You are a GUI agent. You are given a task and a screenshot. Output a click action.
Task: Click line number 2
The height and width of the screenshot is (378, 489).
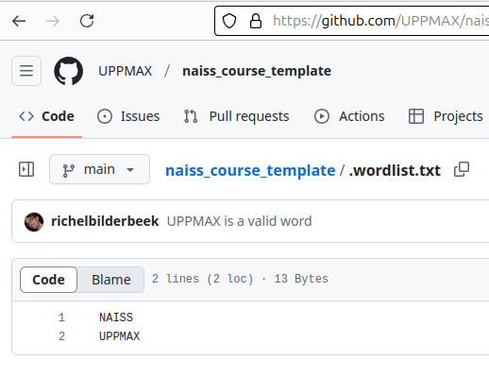pyautogui.click(x=61, y=336)
